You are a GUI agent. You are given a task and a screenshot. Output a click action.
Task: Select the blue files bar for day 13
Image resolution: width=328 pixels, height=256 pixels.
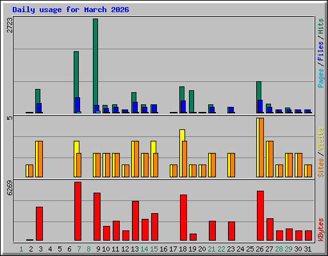tap(135, 108)
